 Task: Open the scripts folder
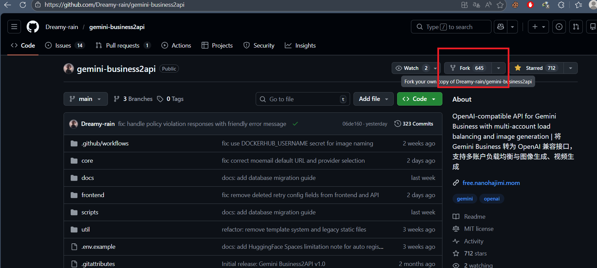[x=90, y=212]
